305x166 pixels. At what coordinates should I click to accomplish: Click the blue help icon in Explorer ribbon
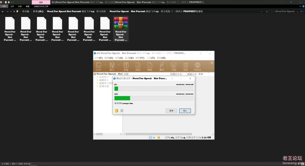pyautogui.click(x=303, y=6)
